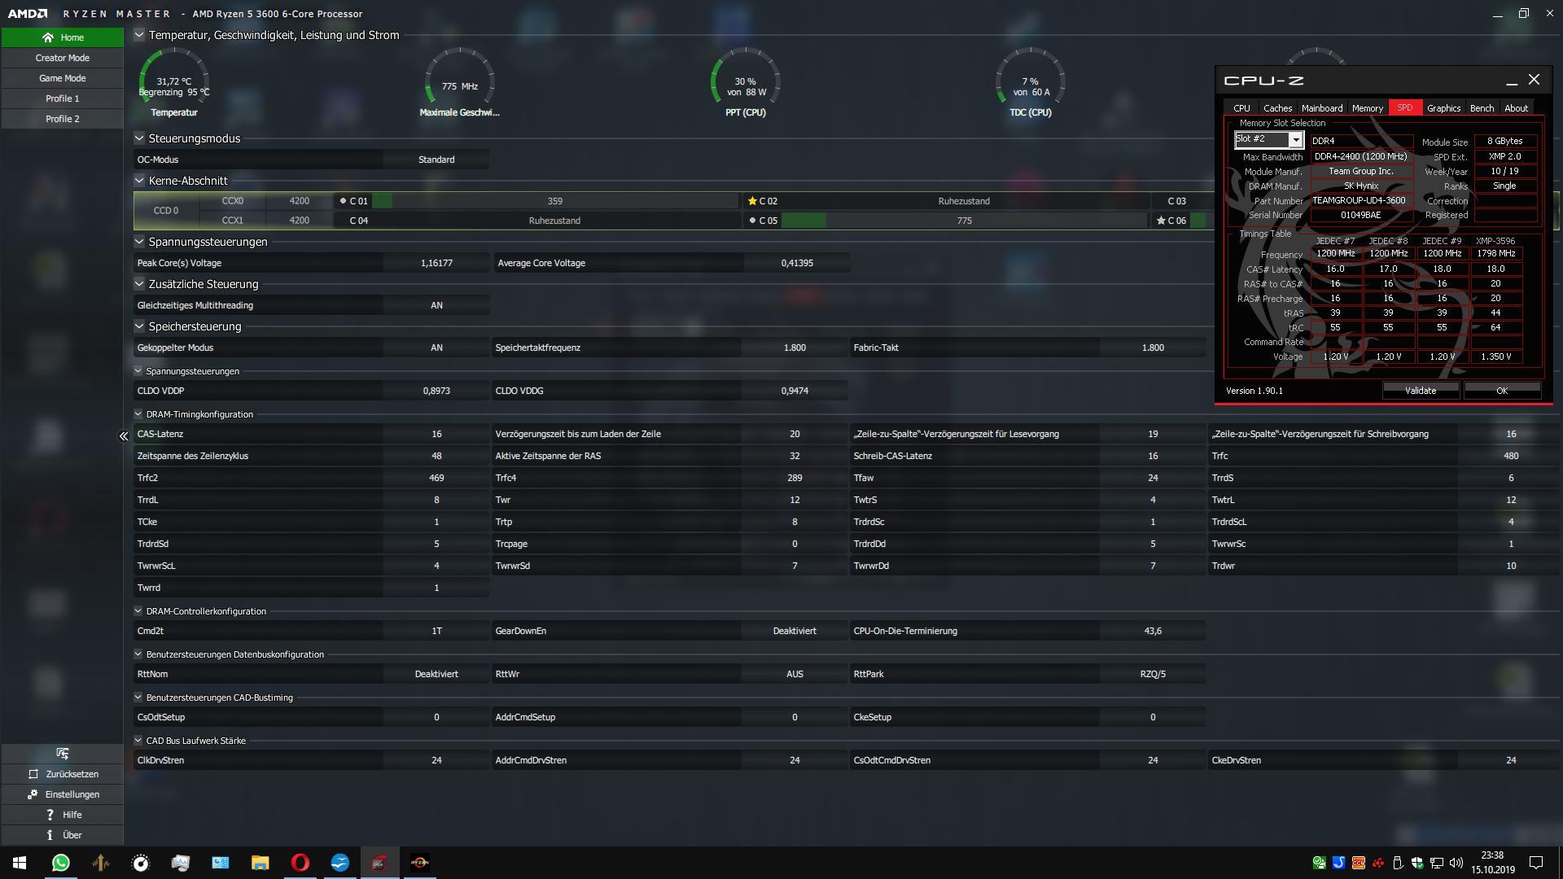This screenshot has width=1563, height=879.
Task: Select Profile 2 in the sidebar
Action: click(x=63, y=119)
